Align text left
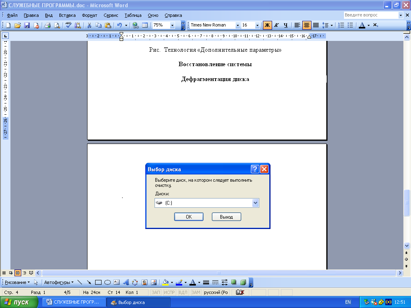The image size is (411, 308). (297, 25)
